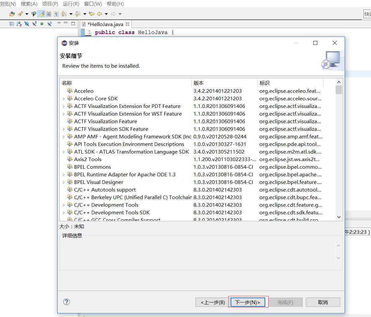Open the Previous Annotation dropdown arrow
Image resolution: width=371 pixels, height=317 pixels.
point(85,14)
